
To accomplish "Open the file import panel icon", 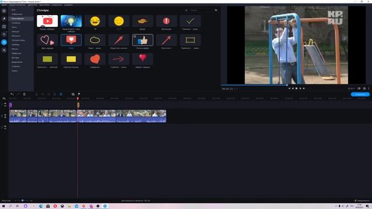I will pyautogui.click(x=4, y=11).
